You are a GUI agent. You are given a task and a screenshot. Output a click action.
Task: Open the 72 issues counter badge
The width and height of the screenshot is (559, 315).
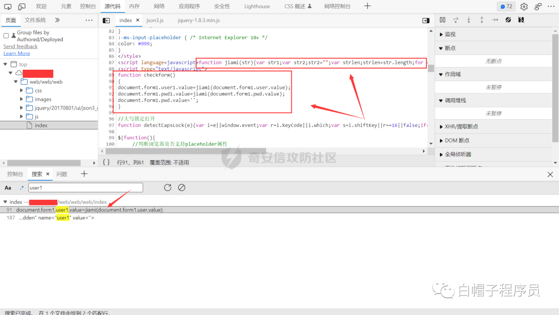(506, 6)
